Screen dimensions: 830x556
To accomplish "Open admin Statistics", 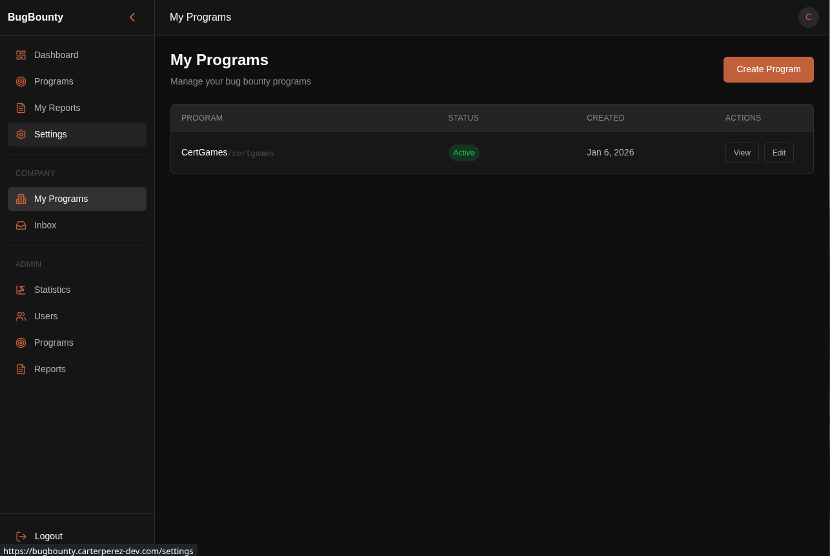I will pos(77,290).
